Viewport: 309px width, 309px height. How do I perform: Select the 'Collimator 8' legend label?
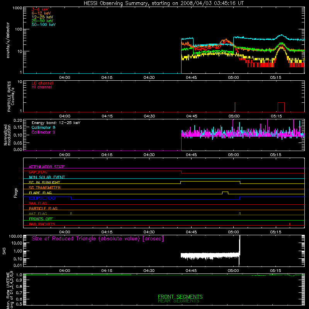point(43,127)
